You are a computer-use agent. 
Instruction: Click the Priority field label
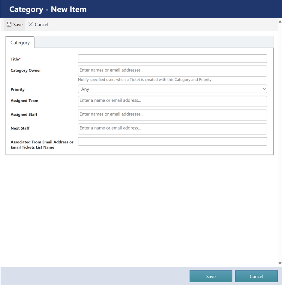point(18,89)
